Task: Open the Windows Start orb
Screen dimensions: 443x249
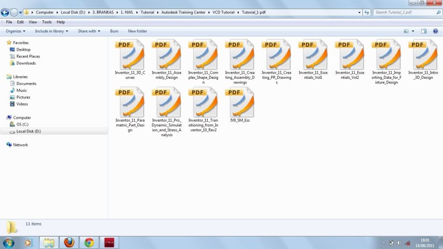Action: click(x=9, y=243)
